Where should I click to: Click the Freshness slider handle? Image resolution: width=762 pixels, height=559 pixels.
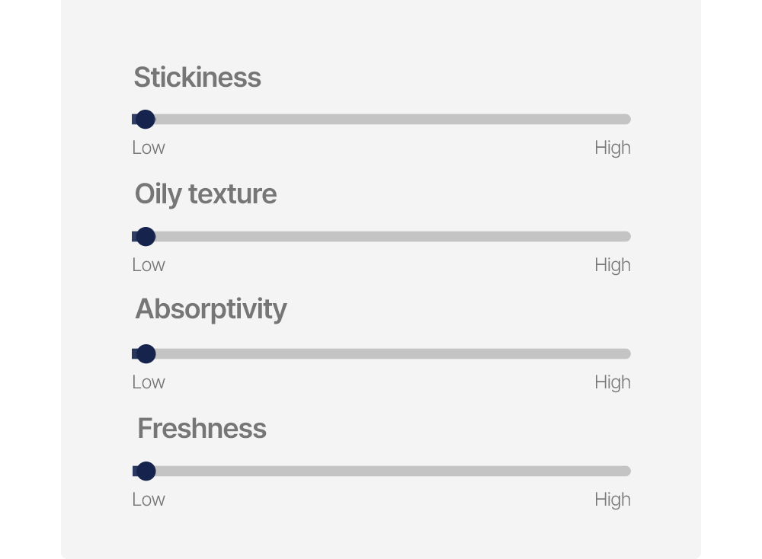[146, 471]
